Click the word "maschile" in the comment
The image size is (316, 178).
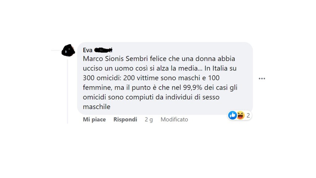point(97,107)
